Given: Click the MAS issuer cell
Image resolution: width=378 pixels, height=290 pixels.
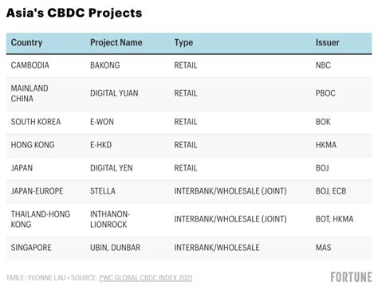Looking at the screenshot, I should click(323, 248).
